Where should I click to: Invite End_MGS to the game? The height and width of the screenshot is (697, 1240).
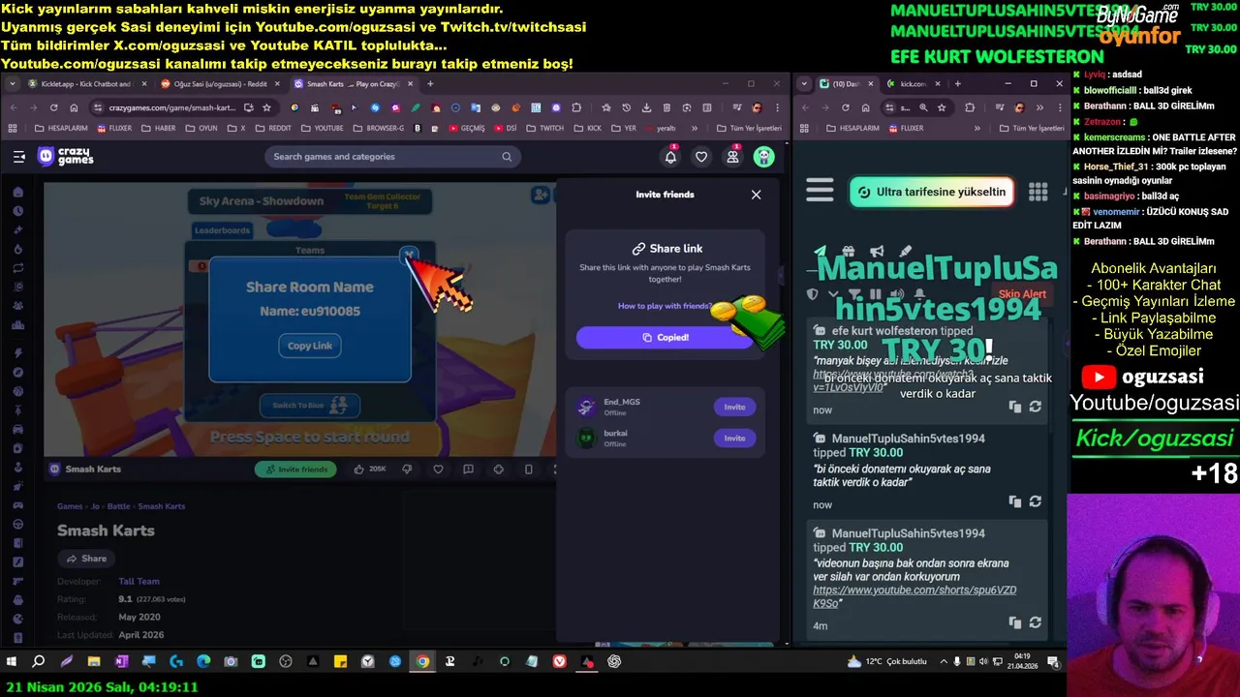click(x=734, y=407)
